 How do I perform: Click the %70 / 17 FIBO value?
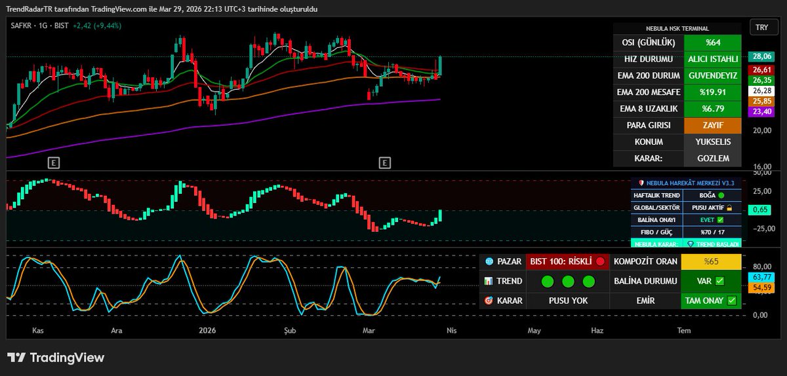click(712, 231)
